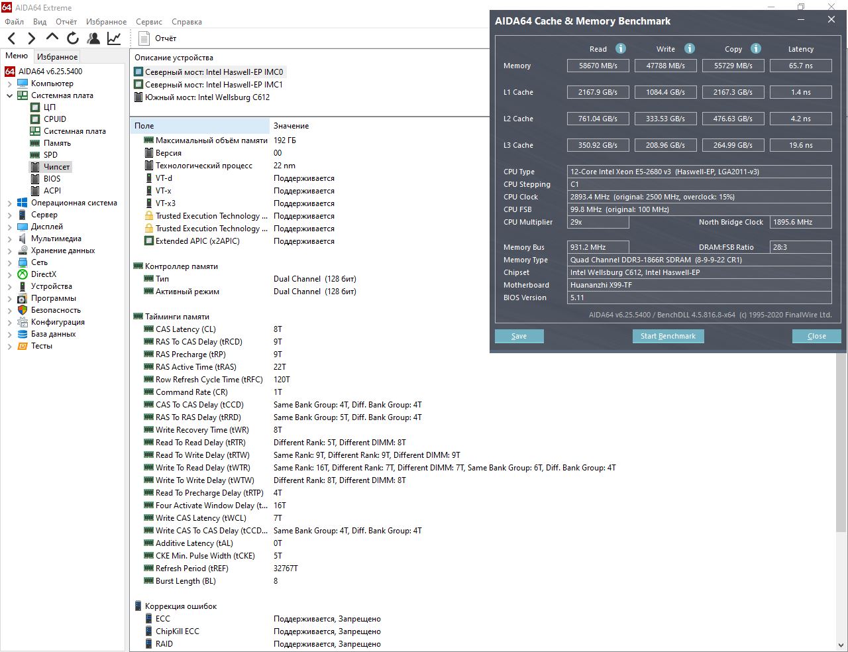Select the ЦП tree item

(50, 107)
